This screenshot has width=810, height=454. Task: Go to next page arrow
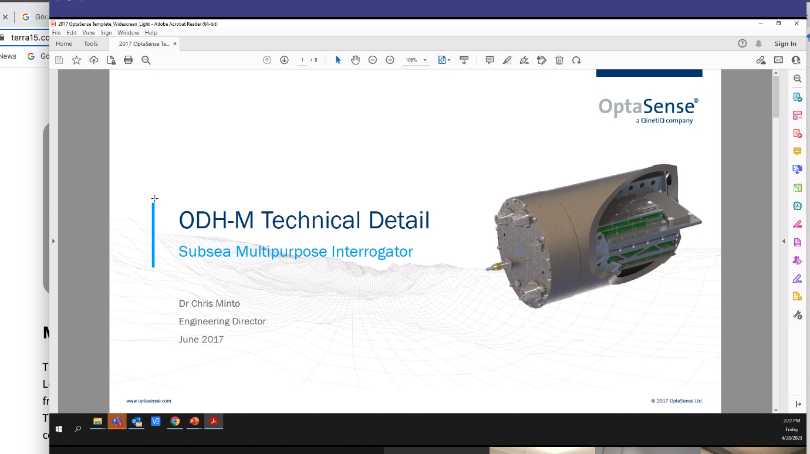285,60
